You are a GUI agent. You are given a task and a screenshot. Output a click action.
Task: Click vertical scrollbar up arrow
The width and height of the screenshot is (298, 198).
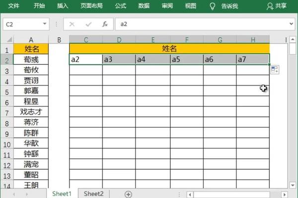pos(293,40)
